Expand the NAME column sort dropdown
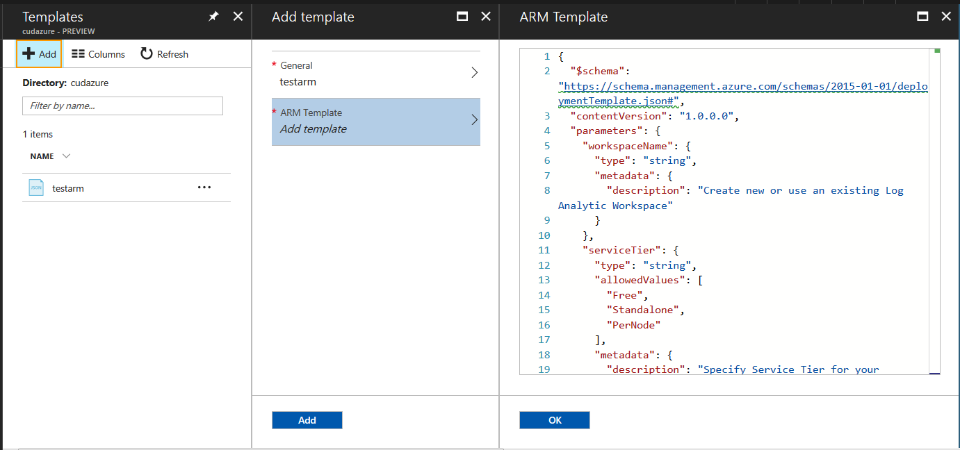 66,156
